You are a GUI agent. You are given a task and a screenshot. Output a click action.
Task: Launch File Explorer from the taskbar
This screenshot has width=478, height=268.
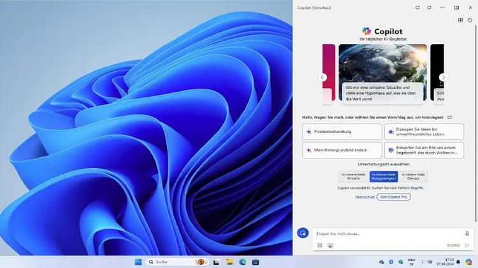[x=229, y=262]
